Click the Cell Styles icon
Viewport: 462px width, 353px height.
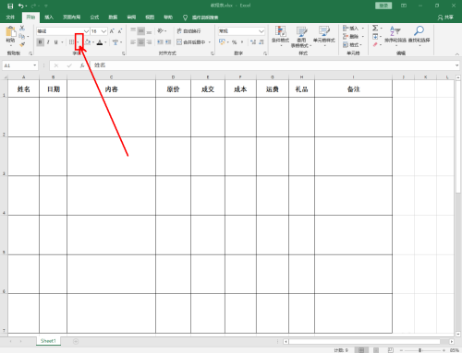pyautogui.click(x=324, y=31)
